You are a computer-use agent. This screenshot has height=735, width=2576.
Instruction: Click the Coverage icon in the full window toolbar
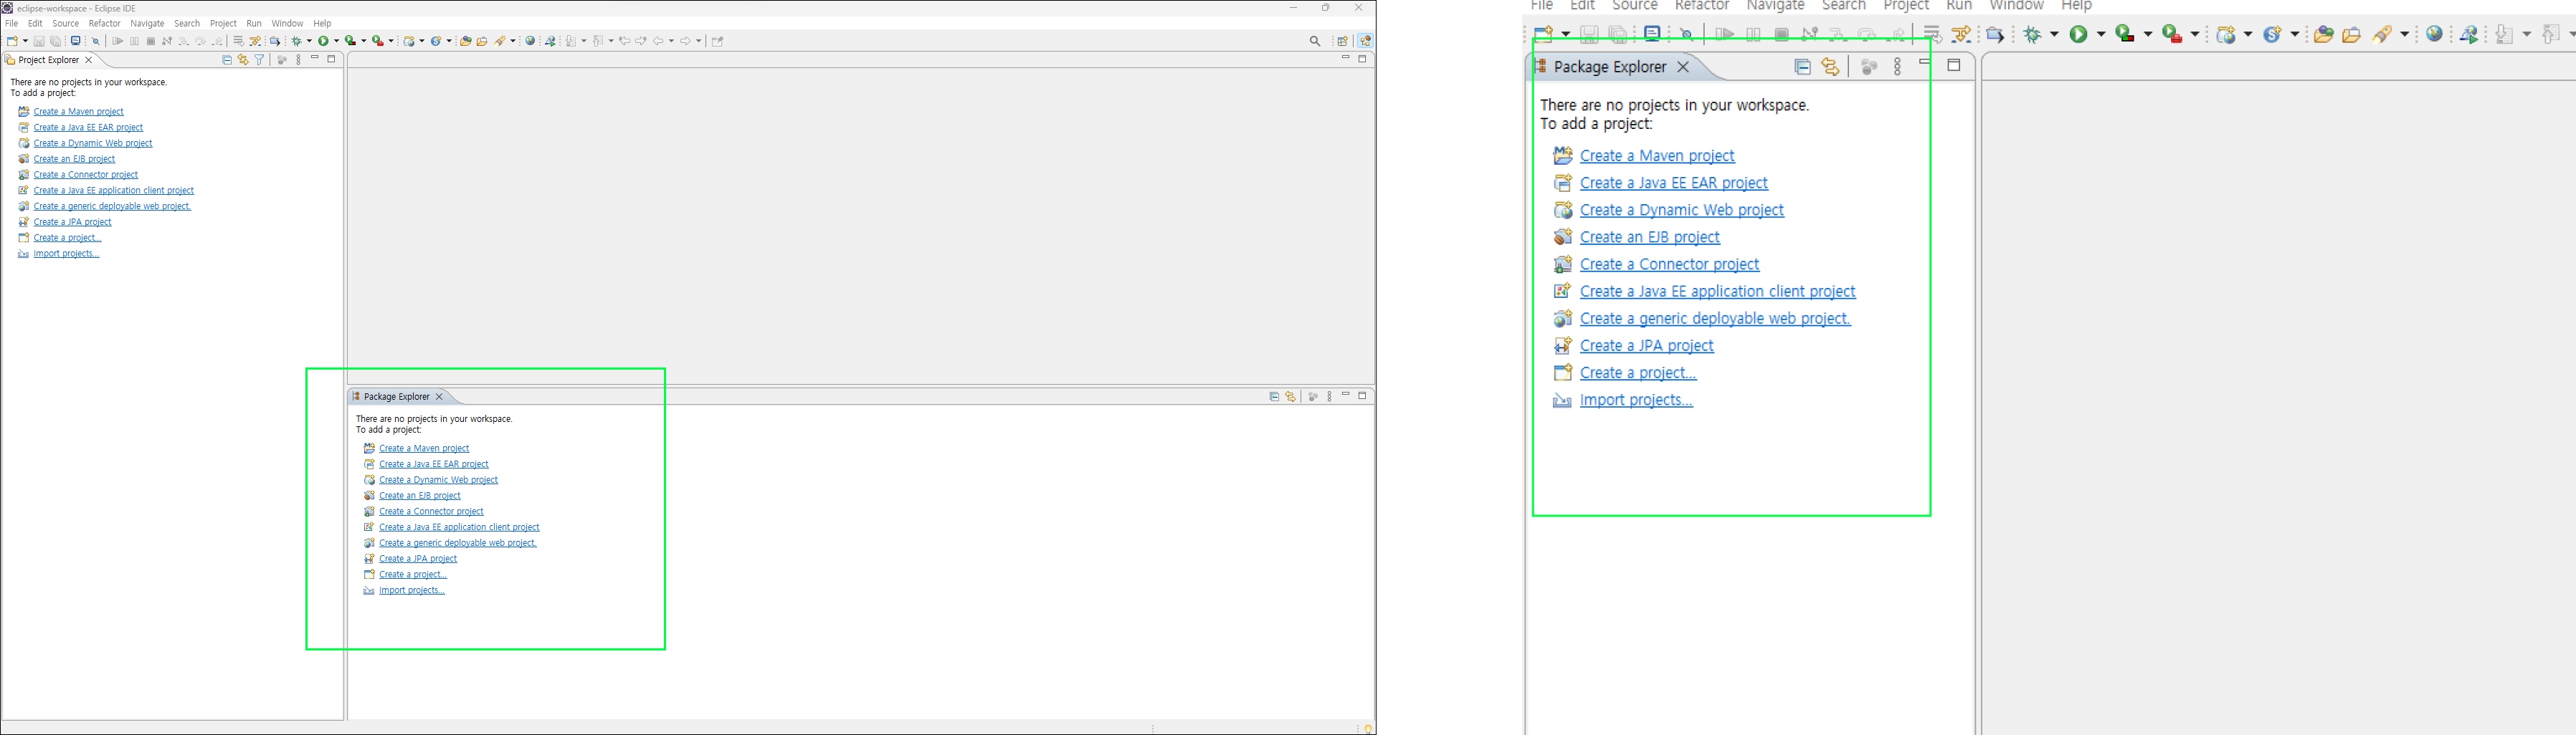point(350,41)
